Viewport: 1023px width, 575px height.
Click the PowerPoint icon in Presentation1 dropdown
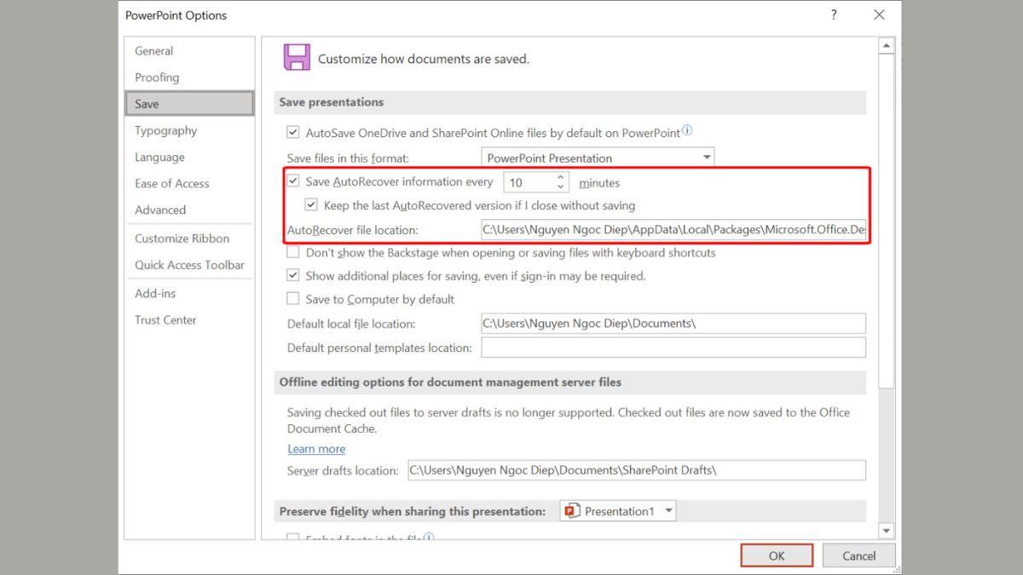point(571,511)
